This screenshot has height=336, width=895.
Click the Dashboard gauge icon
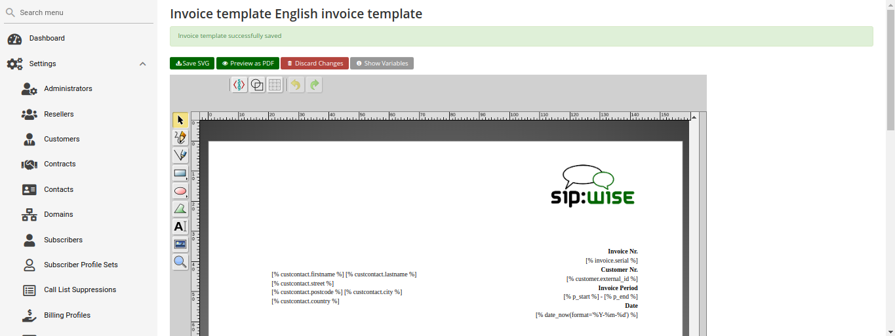[14, 39]
